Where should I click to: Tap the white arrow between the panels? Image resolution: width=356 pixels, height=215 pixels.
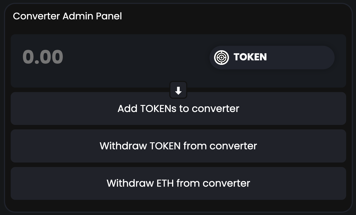tap(178, 90)
